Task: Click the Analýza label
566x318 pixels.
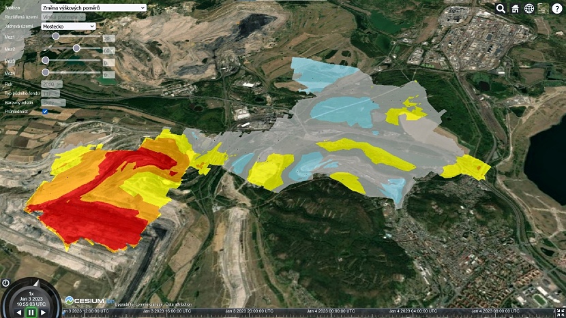Action: click(x=12, y=7)
